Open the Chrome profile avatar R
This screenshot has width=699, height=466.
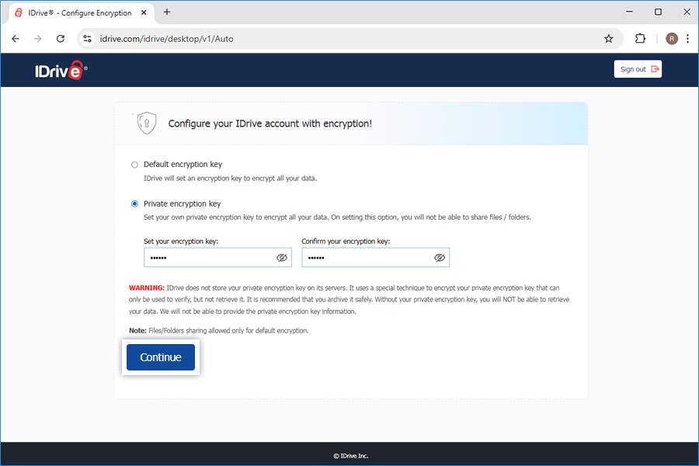click(x=672, y=39)
